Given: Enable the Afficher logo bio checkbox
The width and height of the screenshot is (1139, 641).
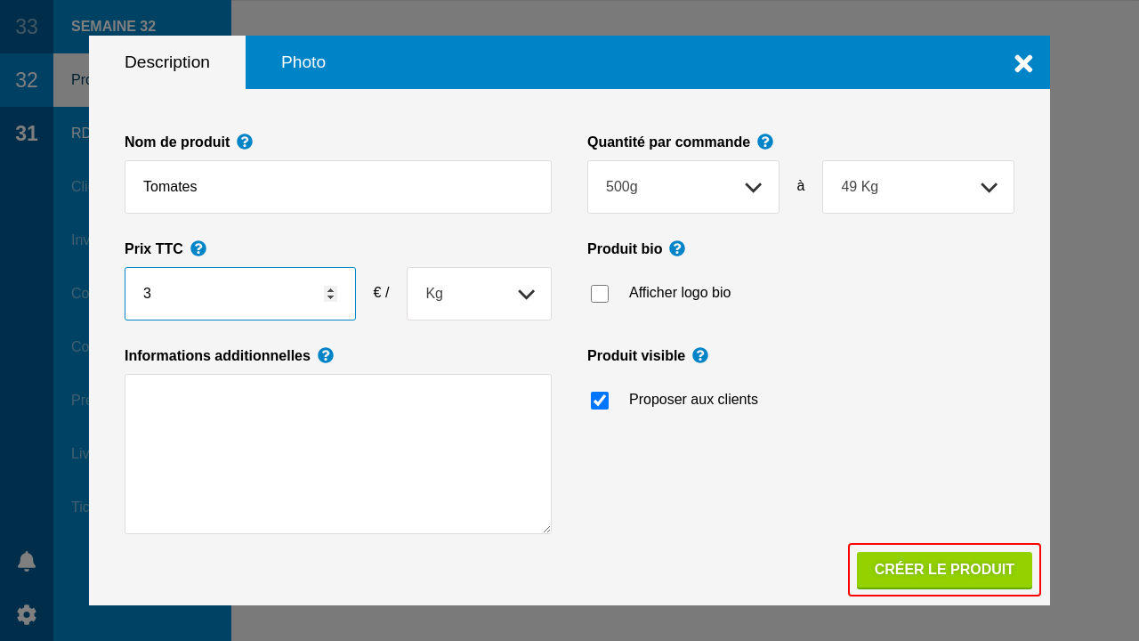Looking at the screenshot, I should [x=600, y=294].
